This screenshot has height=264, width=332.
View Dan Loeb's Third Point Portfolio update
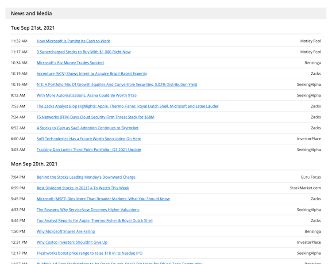(89, 149)
